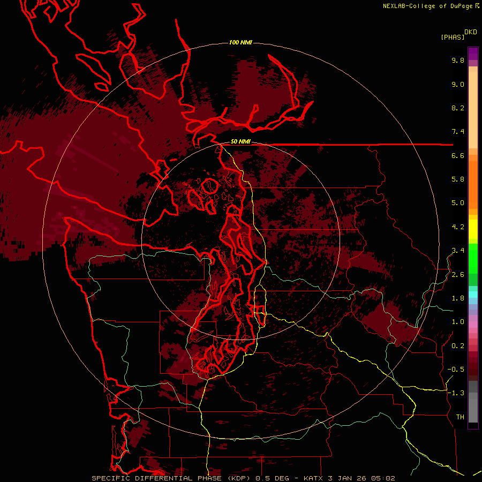This screenshot has height=482, width=482.
Task: Click the -1.3 legend value
Action: pyautogui.click(x=456, y=393)
